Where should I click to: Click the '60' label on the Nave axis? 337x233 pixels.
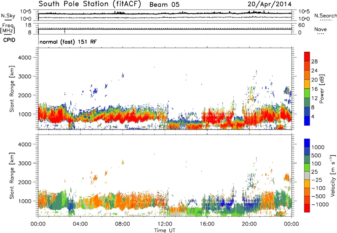pyautogui.click(x=301, y=25)
